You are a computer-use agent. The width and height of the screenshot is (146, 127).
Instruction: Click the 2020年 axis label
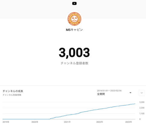pyautogui.click(x=35, y=122)
